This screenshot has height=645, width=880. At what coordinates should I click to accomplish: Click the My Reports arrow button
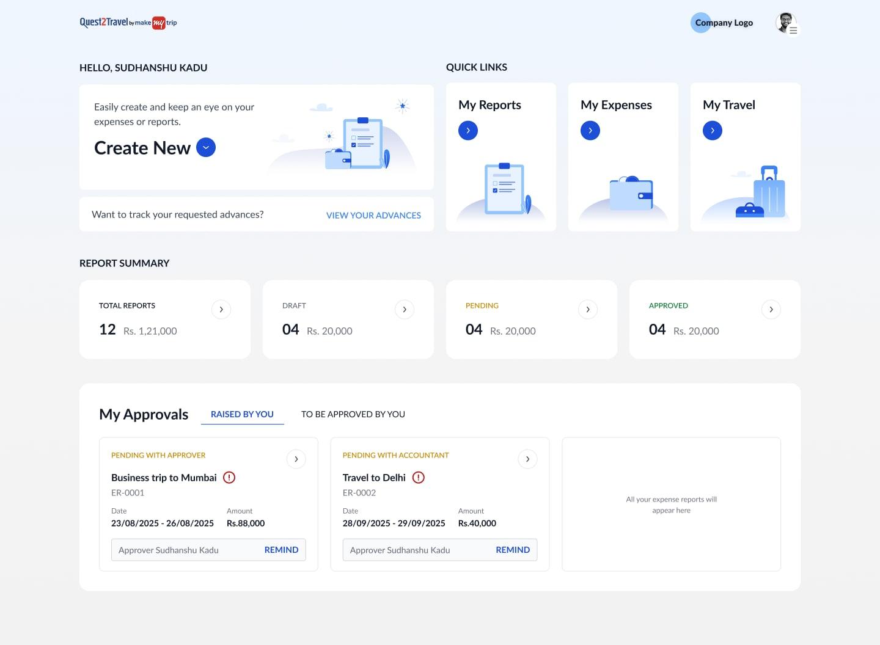pyautogui.click(x=468, y=130)
